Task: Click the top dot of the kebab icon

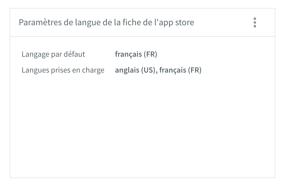Action: 255,19
